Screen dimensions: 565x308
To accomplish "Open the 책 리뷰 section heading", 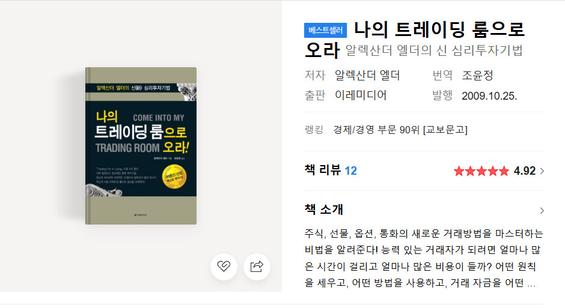I will (323, 170).
